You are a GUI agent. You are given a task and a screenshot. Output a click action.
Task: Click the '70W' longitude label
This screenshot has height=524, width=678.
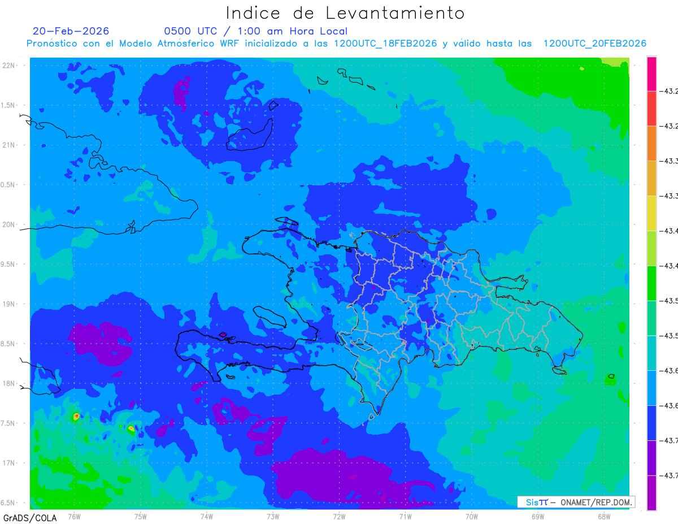tap(471, 516)
